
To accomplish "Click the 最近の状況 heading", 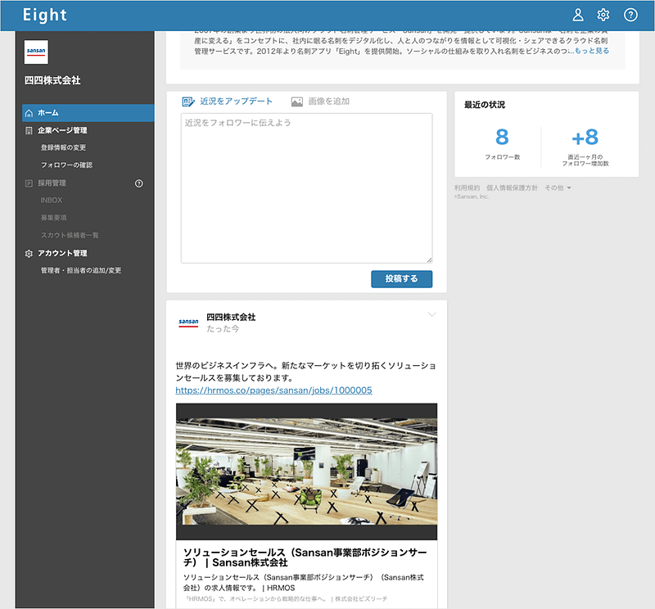I will coord(485,105).
